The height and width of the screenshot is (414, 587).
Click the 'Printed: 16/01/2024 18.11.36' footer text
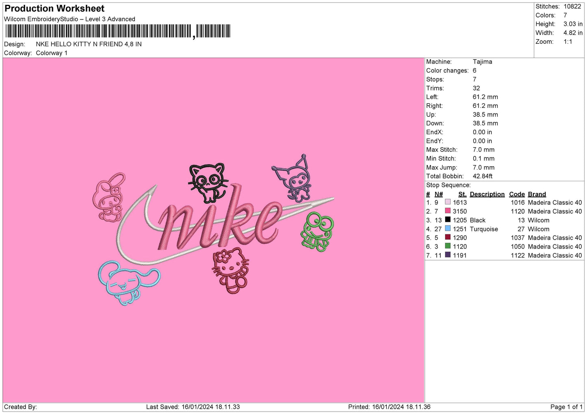(x=389, y=407)
